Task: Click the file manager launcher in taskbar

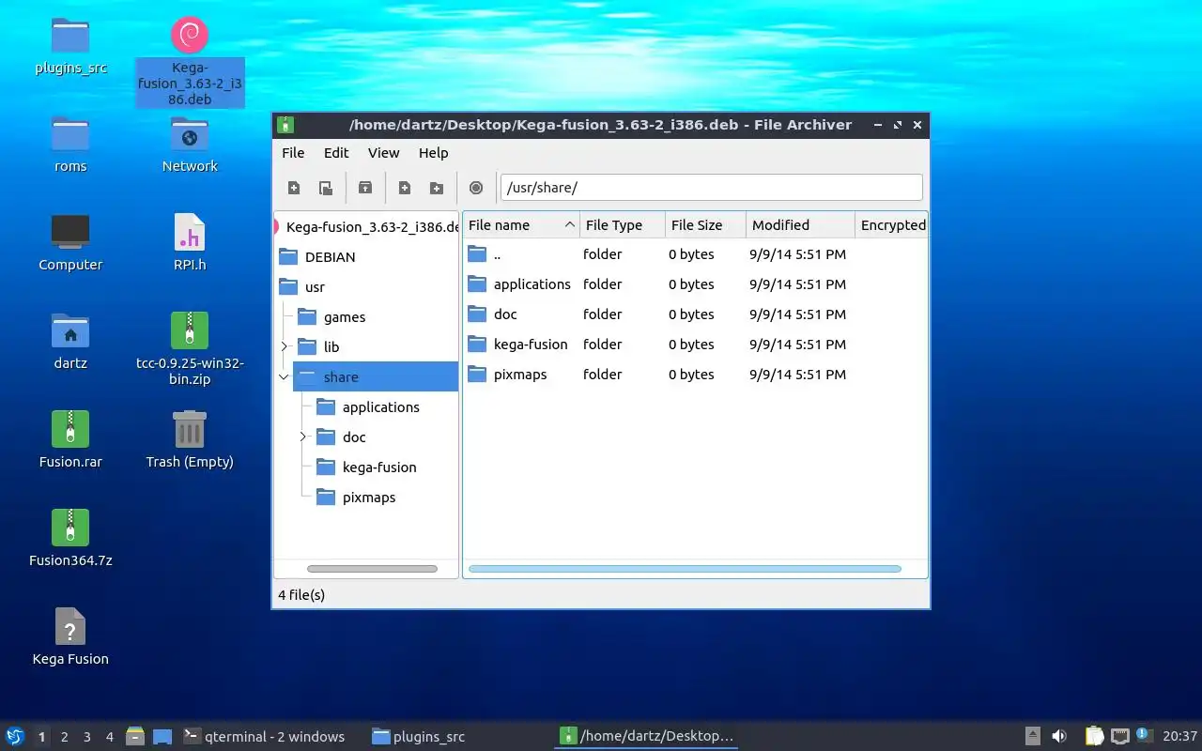Action: tap(135, 737)
